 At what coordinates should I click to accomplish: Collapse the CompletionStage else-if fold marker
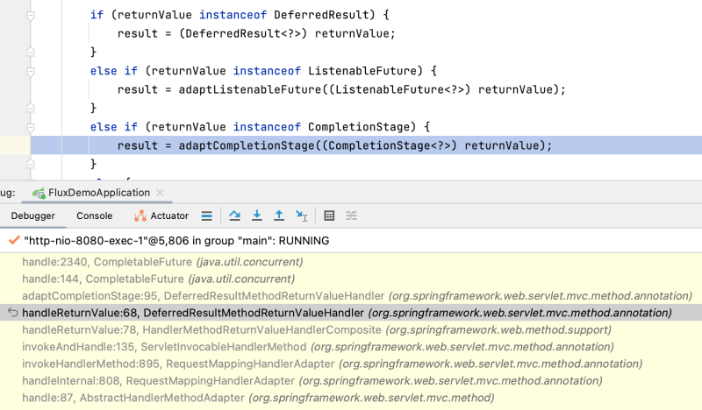point(30,127)
